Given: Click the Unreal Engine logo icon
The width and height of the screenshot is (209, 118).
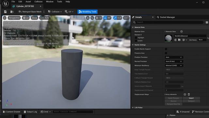Looking at the screenshot, I should (x=6, y=4).
